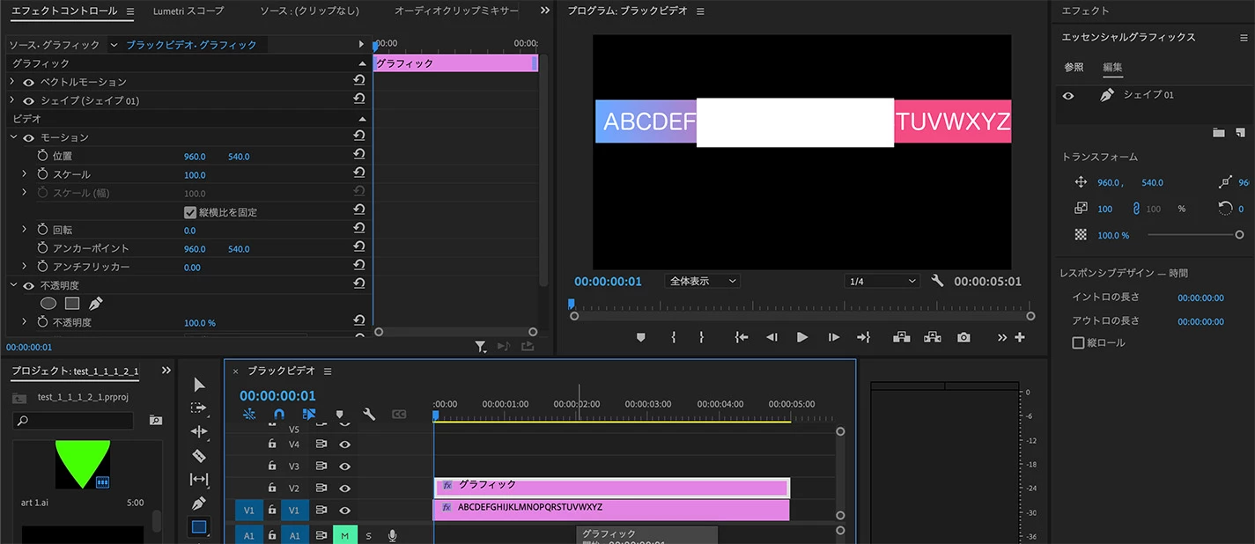Screen dimensions: 1255x544
Task: Switch to Lumetri スコープ tab
Action: (x=188, y=11)
